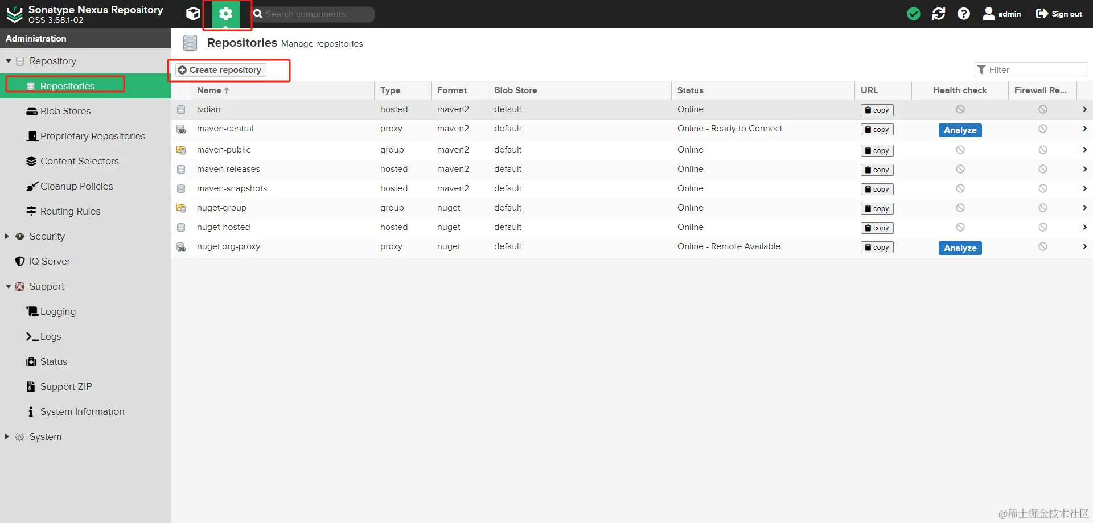Sort the table by Blob Store column
1093x523 pixels.
coord(580,90)
